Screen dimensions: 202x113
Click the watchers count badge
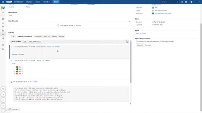153,13
